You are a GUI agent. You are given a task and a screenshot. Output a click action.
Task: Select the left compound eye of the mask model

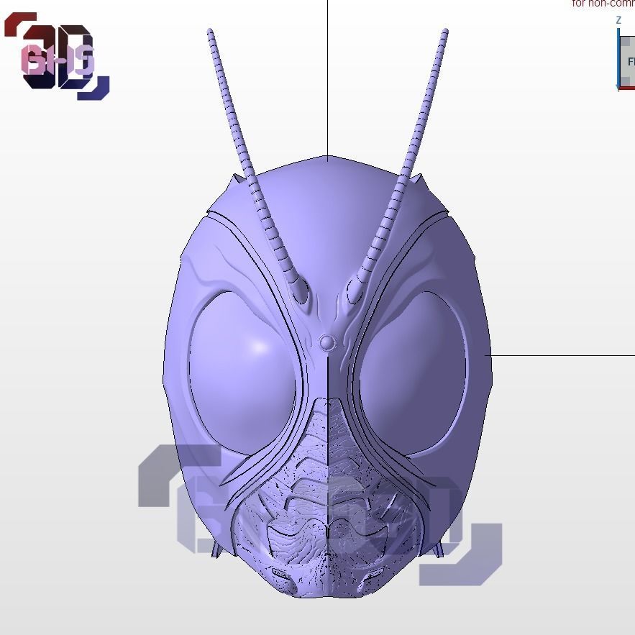[242, 373]
